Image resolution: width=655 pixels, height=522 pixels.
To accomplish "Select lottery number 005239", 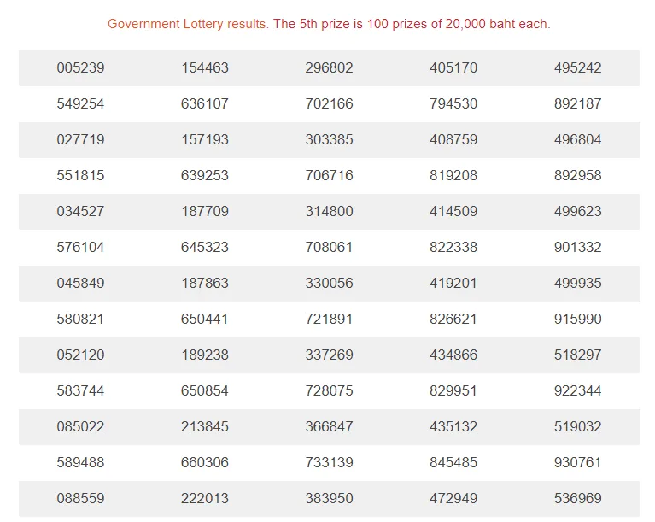I will click(x=80, y=67).
